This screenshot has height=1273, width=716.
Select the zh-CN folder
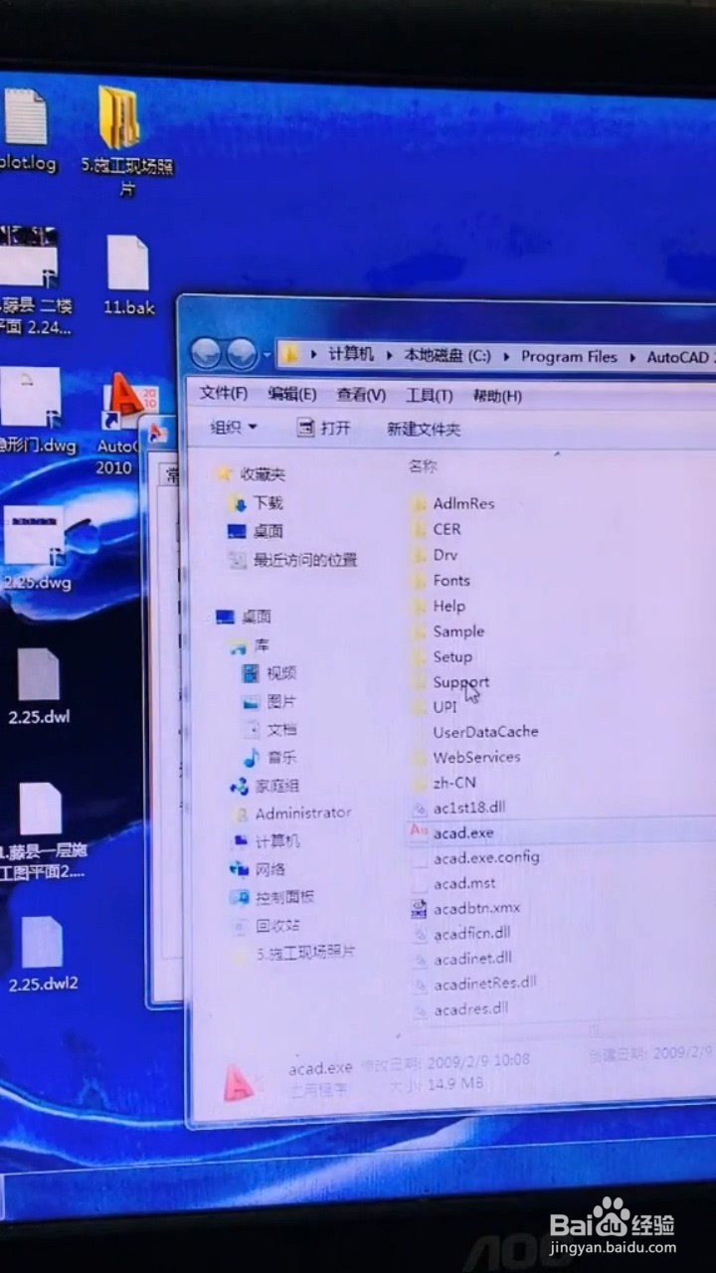click(x=443, y=783)
